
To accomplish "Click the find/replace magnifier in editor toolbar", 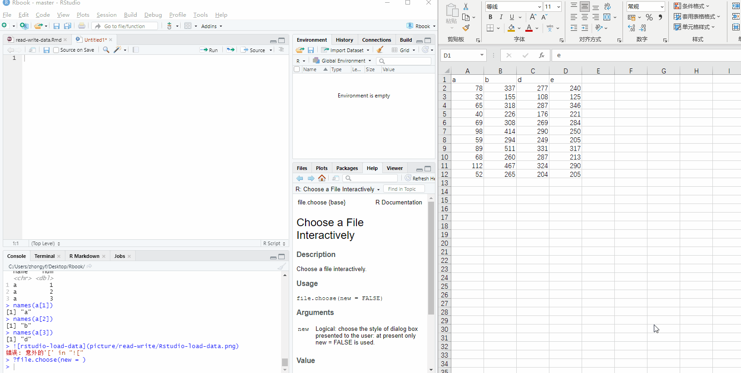I will (106, 50).
